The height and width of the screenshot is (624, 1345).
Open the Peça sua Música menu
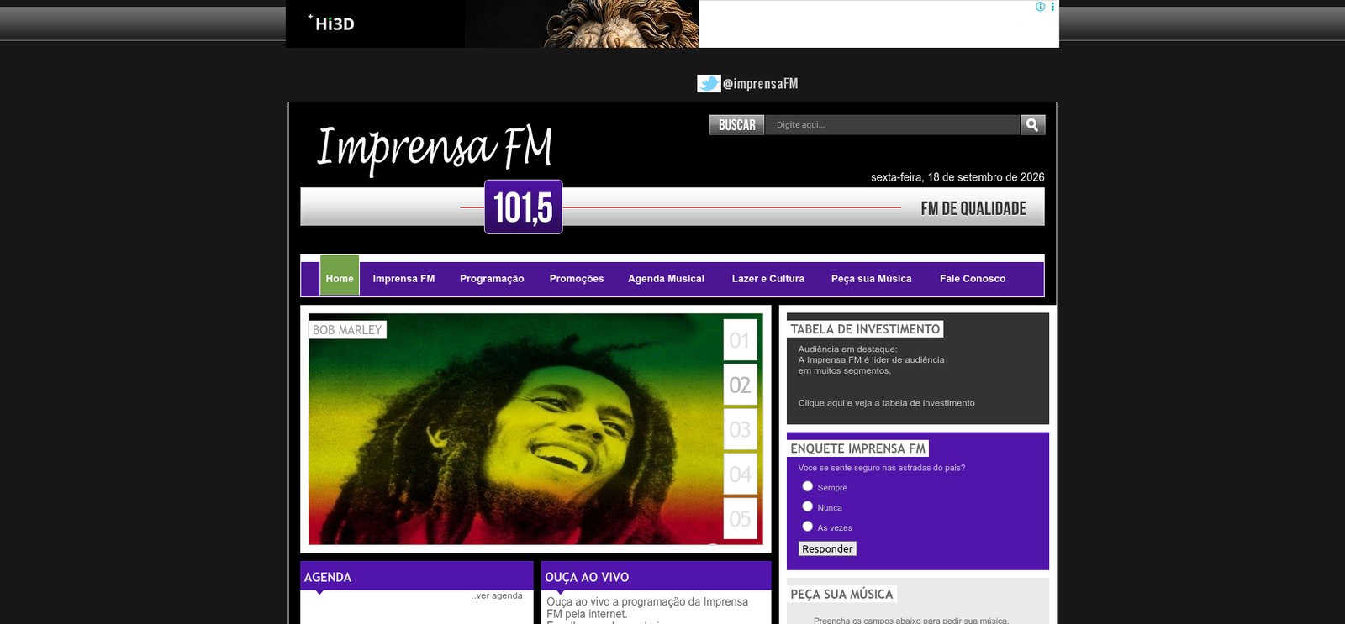[871, 279]
